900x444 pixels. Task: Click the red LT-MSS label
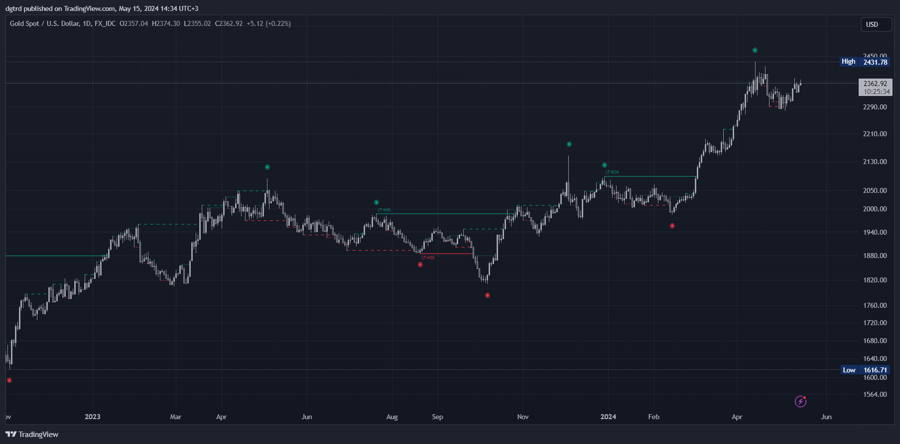(428, 258)
